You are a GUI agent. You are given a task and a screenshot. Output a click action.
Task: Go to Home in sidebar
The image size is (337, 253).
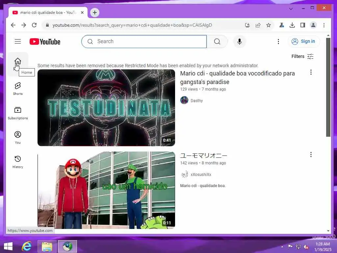tap(18, 64)
